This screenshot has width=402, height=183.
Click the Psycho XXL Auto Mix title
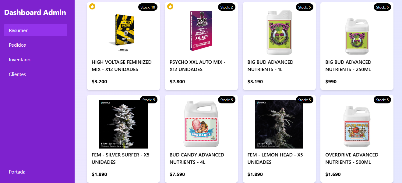tap(197, 66)
